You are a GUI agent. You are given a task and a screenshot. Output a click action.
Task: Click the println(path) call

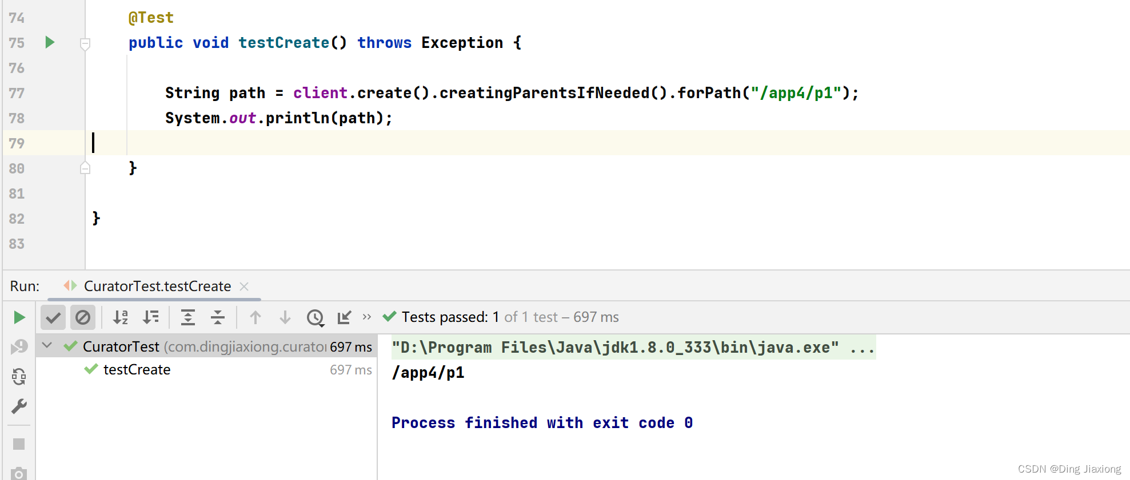point(324,118)
